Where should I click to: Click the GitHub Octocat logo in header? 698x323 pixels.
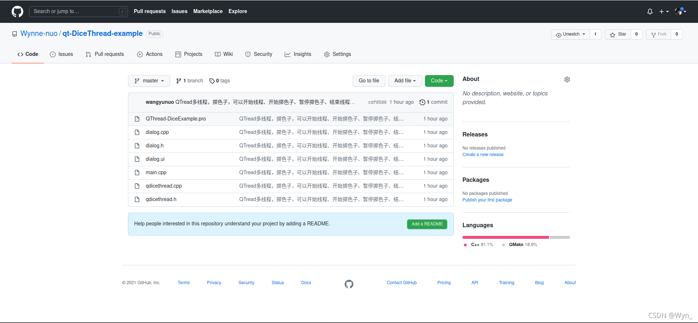(x=17, y=11)
